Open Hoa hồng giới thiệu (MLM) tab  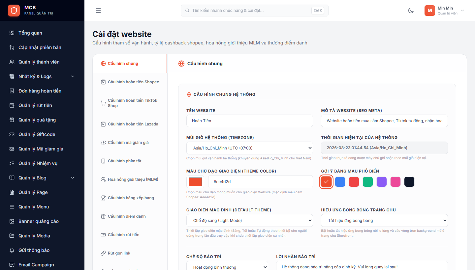tap(130, 179)
